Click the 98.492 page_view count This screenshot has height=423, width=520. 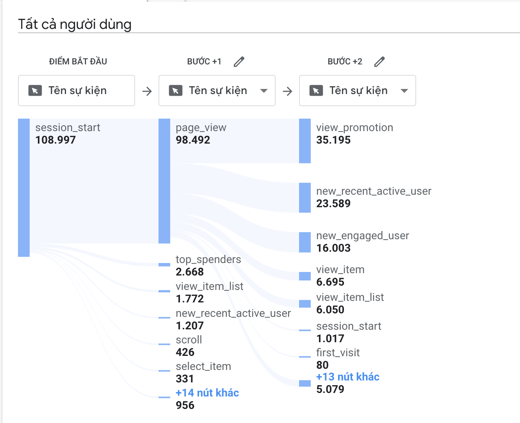(x=193, y=140)
